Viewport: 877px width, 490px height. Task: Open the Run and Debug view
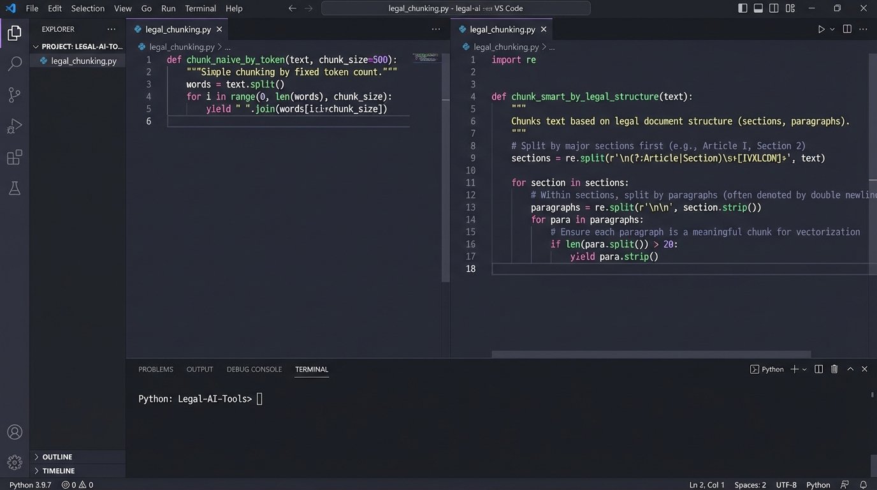14,126
